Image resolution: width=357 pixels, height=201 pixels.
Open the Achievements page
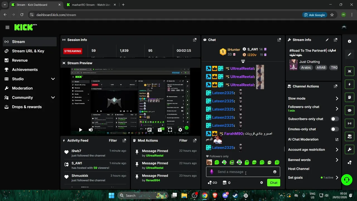click(x=30, y=70)
